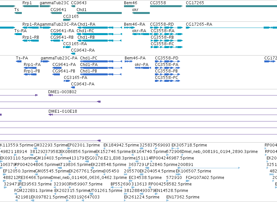Click the CG9641-RA transcript label
277x202 pixels.
[x=62, y=31]
